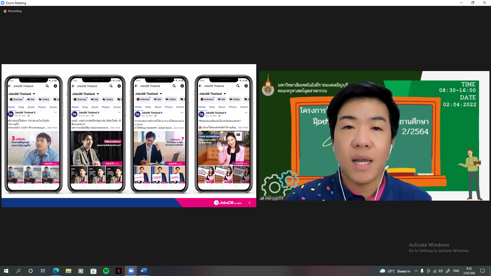Open volume control in system tray
Screen dimensions: 491x276
(x=440, y=271)
